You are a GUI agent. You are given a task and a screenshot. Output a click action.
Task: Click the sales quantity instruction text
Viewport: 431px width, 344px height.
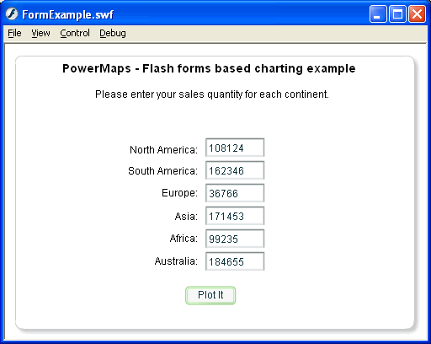(x=212, y=94)
